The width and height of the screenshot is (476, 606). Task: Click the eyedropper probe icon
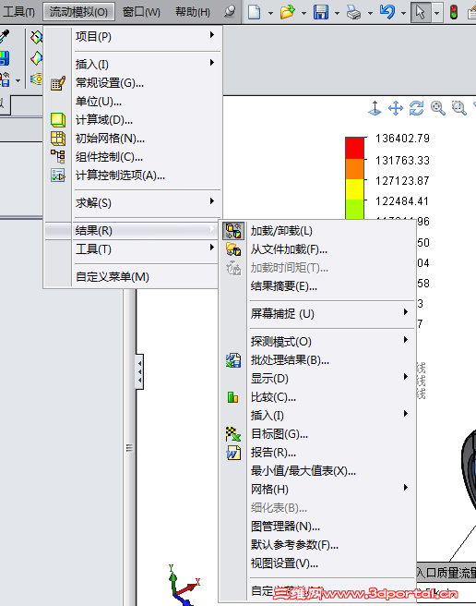[x=5, y=37]
